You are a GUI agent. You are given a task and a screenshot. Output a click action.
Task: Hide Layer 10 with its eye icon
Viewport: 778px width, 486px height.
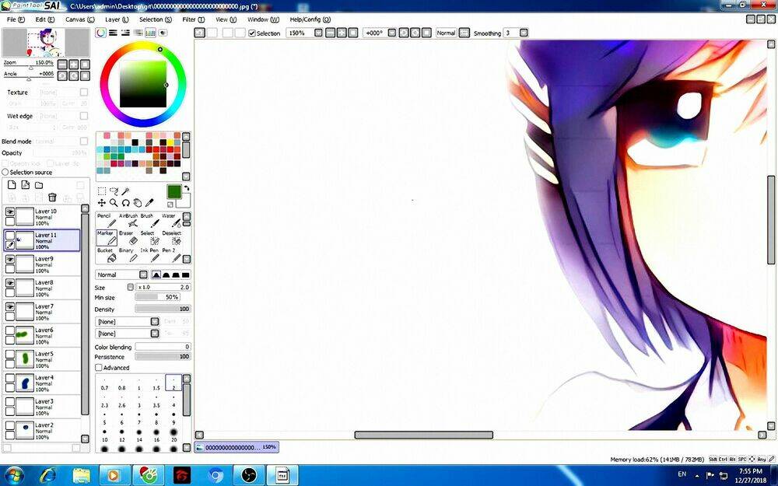tap(10, 212)
